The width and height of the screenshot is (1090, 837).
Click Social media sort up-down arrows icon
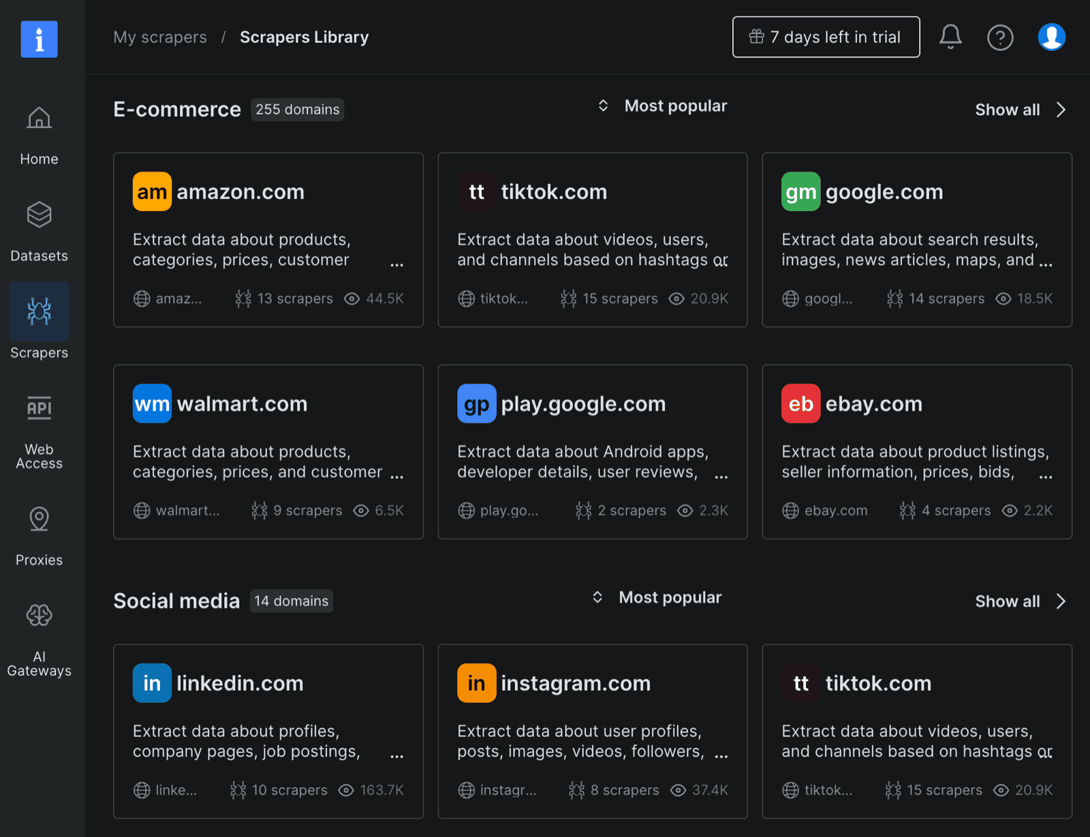click(x=597, y=597)
